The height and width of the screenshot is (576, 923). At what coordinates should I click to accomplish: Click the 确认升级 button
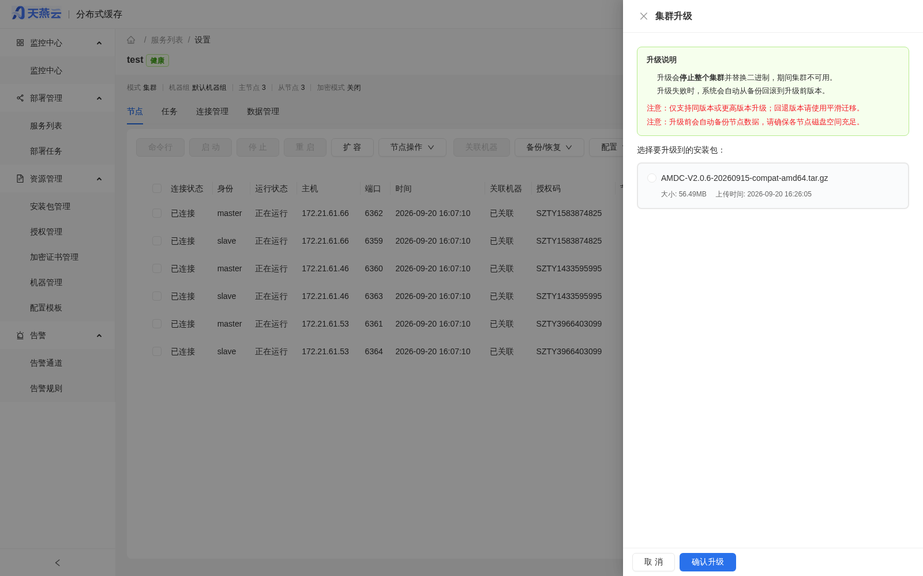[708, 562]
